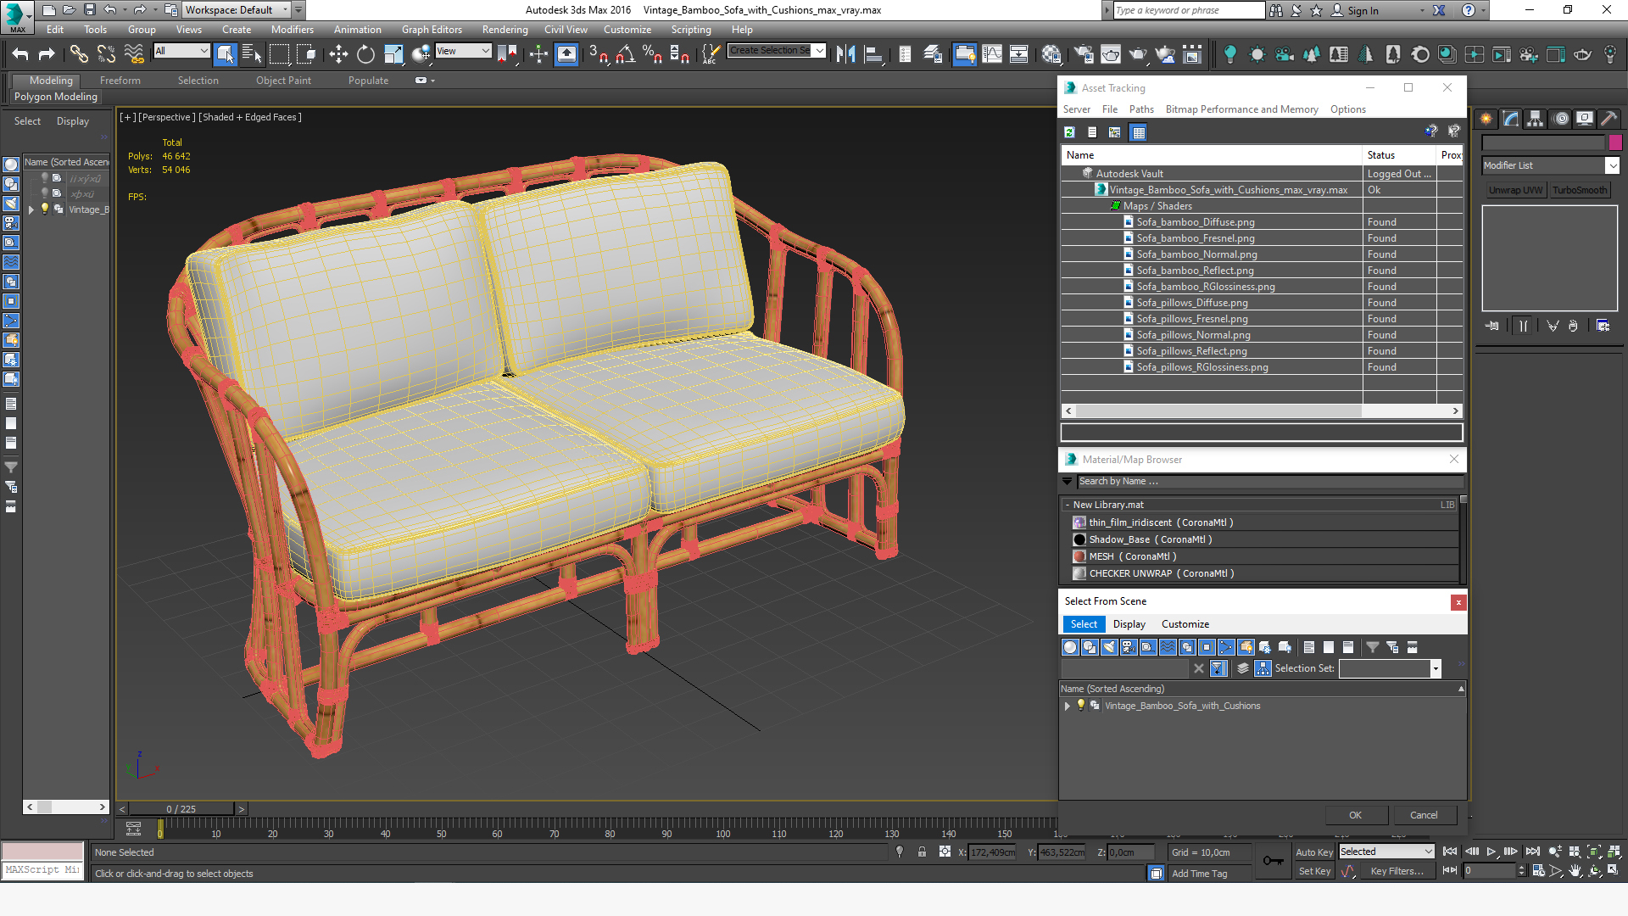The height and width of the screenshot is (916, 1628).
Task: Open the Modifiers menu
Action: point(293,30)
